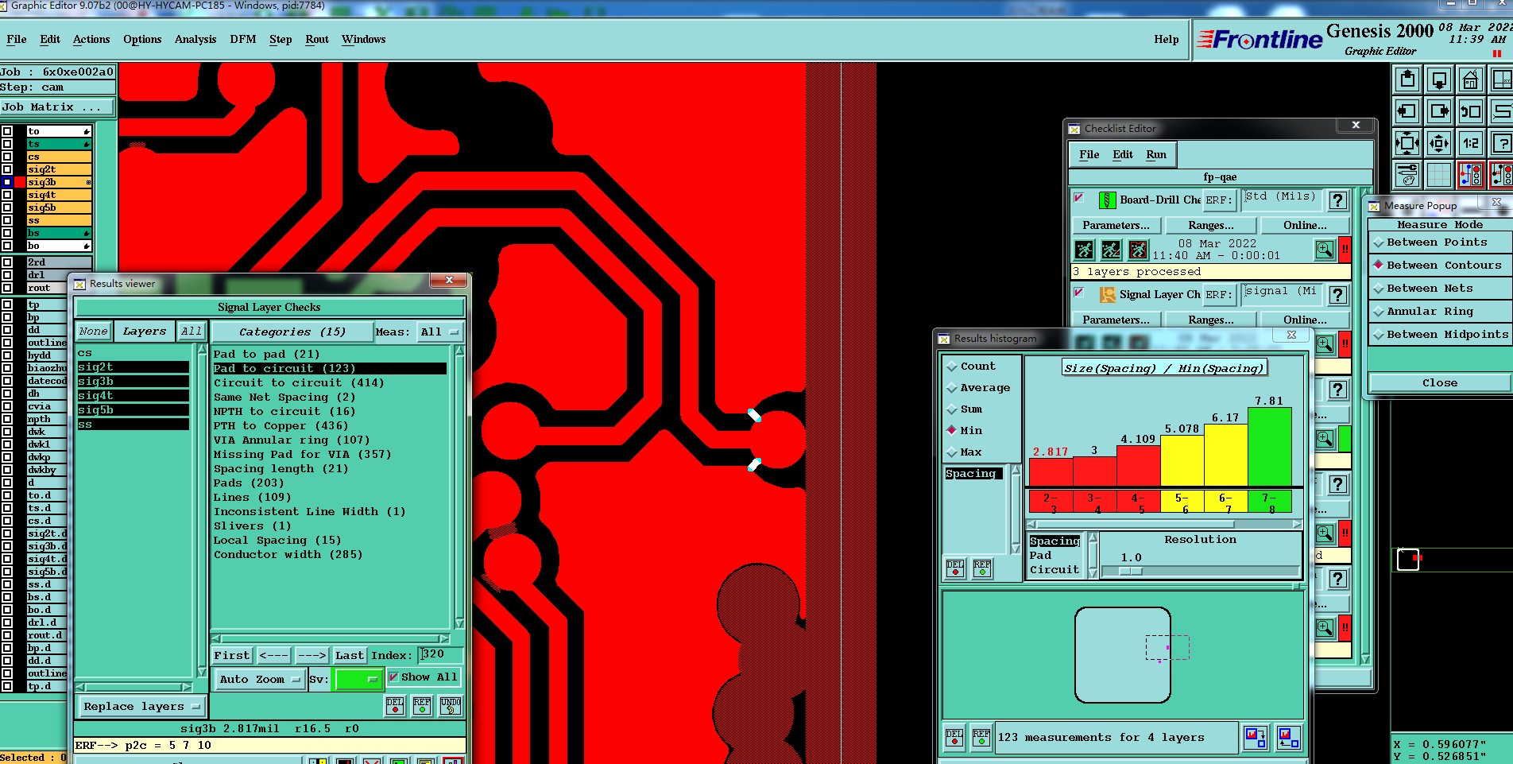
Task: Click the Home view icon in toolbar
Action: pos(1470,80)
